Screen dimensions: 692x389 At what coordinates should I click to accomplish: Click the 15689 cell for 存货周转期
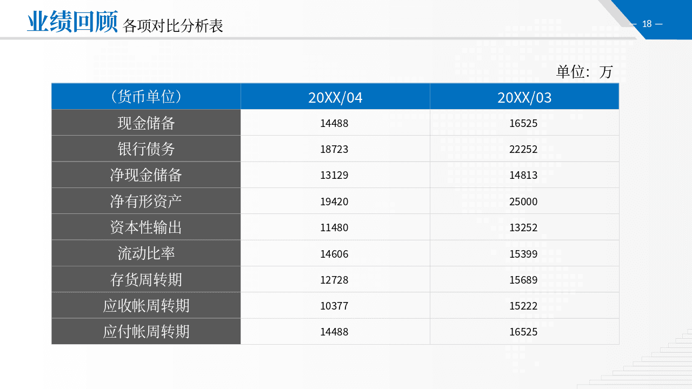click(524, 279)
